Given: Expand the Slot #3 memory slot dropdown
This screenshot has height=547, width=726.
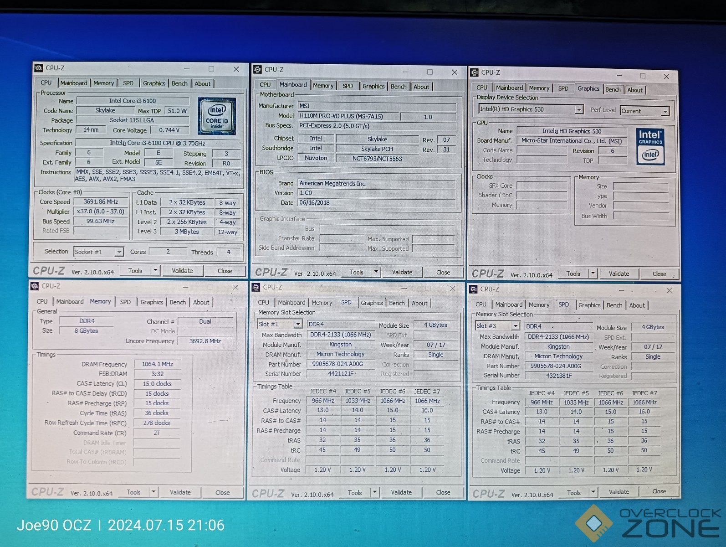Looking at the screenshot, I should [x=515, y=326].
